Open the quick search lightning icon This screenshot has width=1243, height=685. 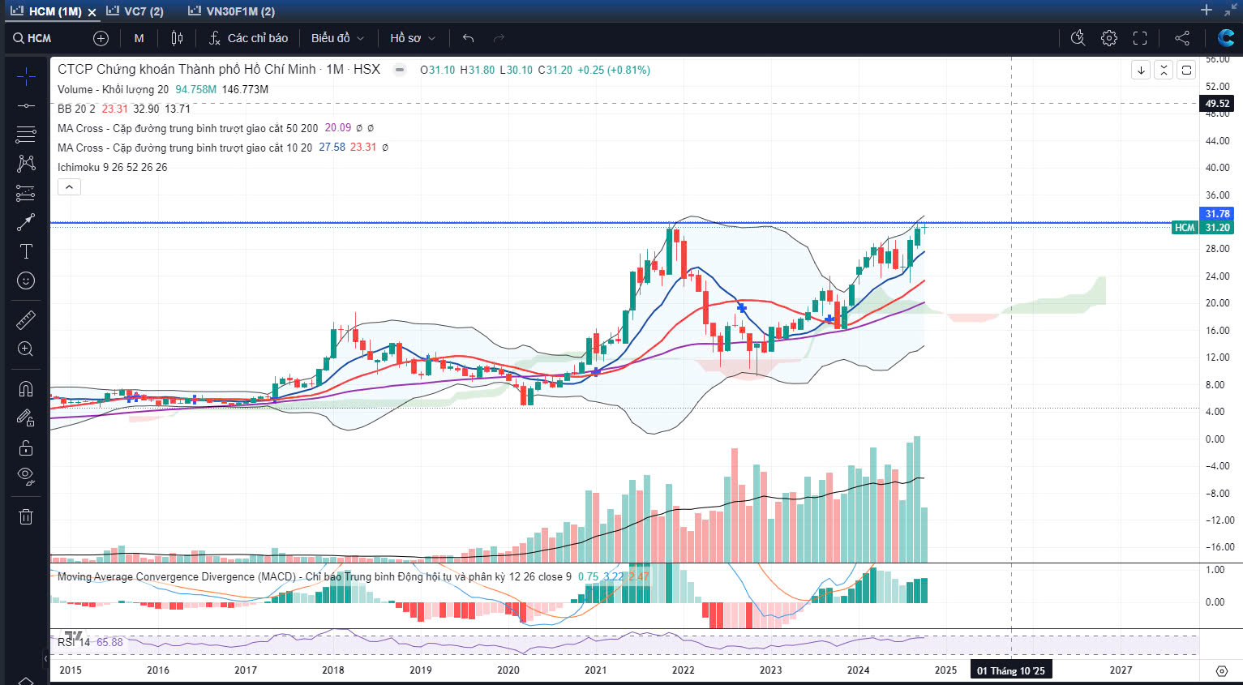click(1078, 38)
